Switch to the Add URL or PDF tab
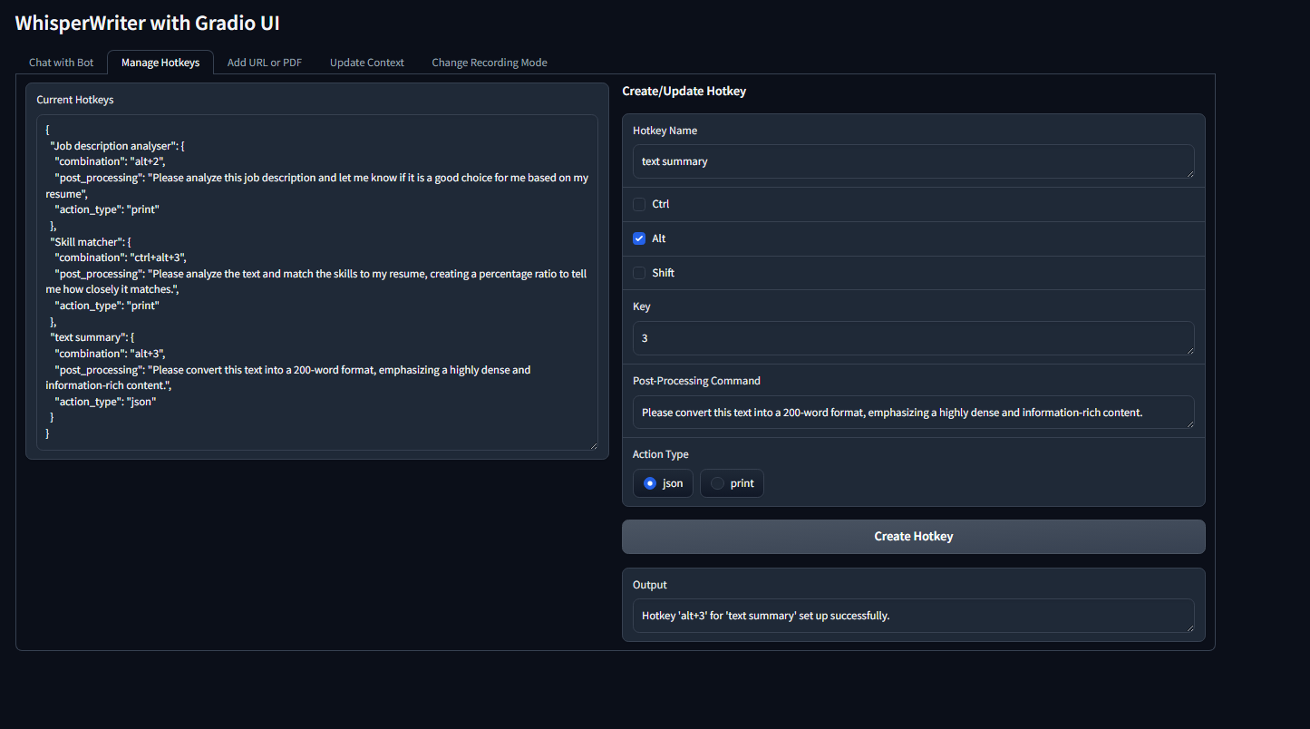 coord(265,63)
